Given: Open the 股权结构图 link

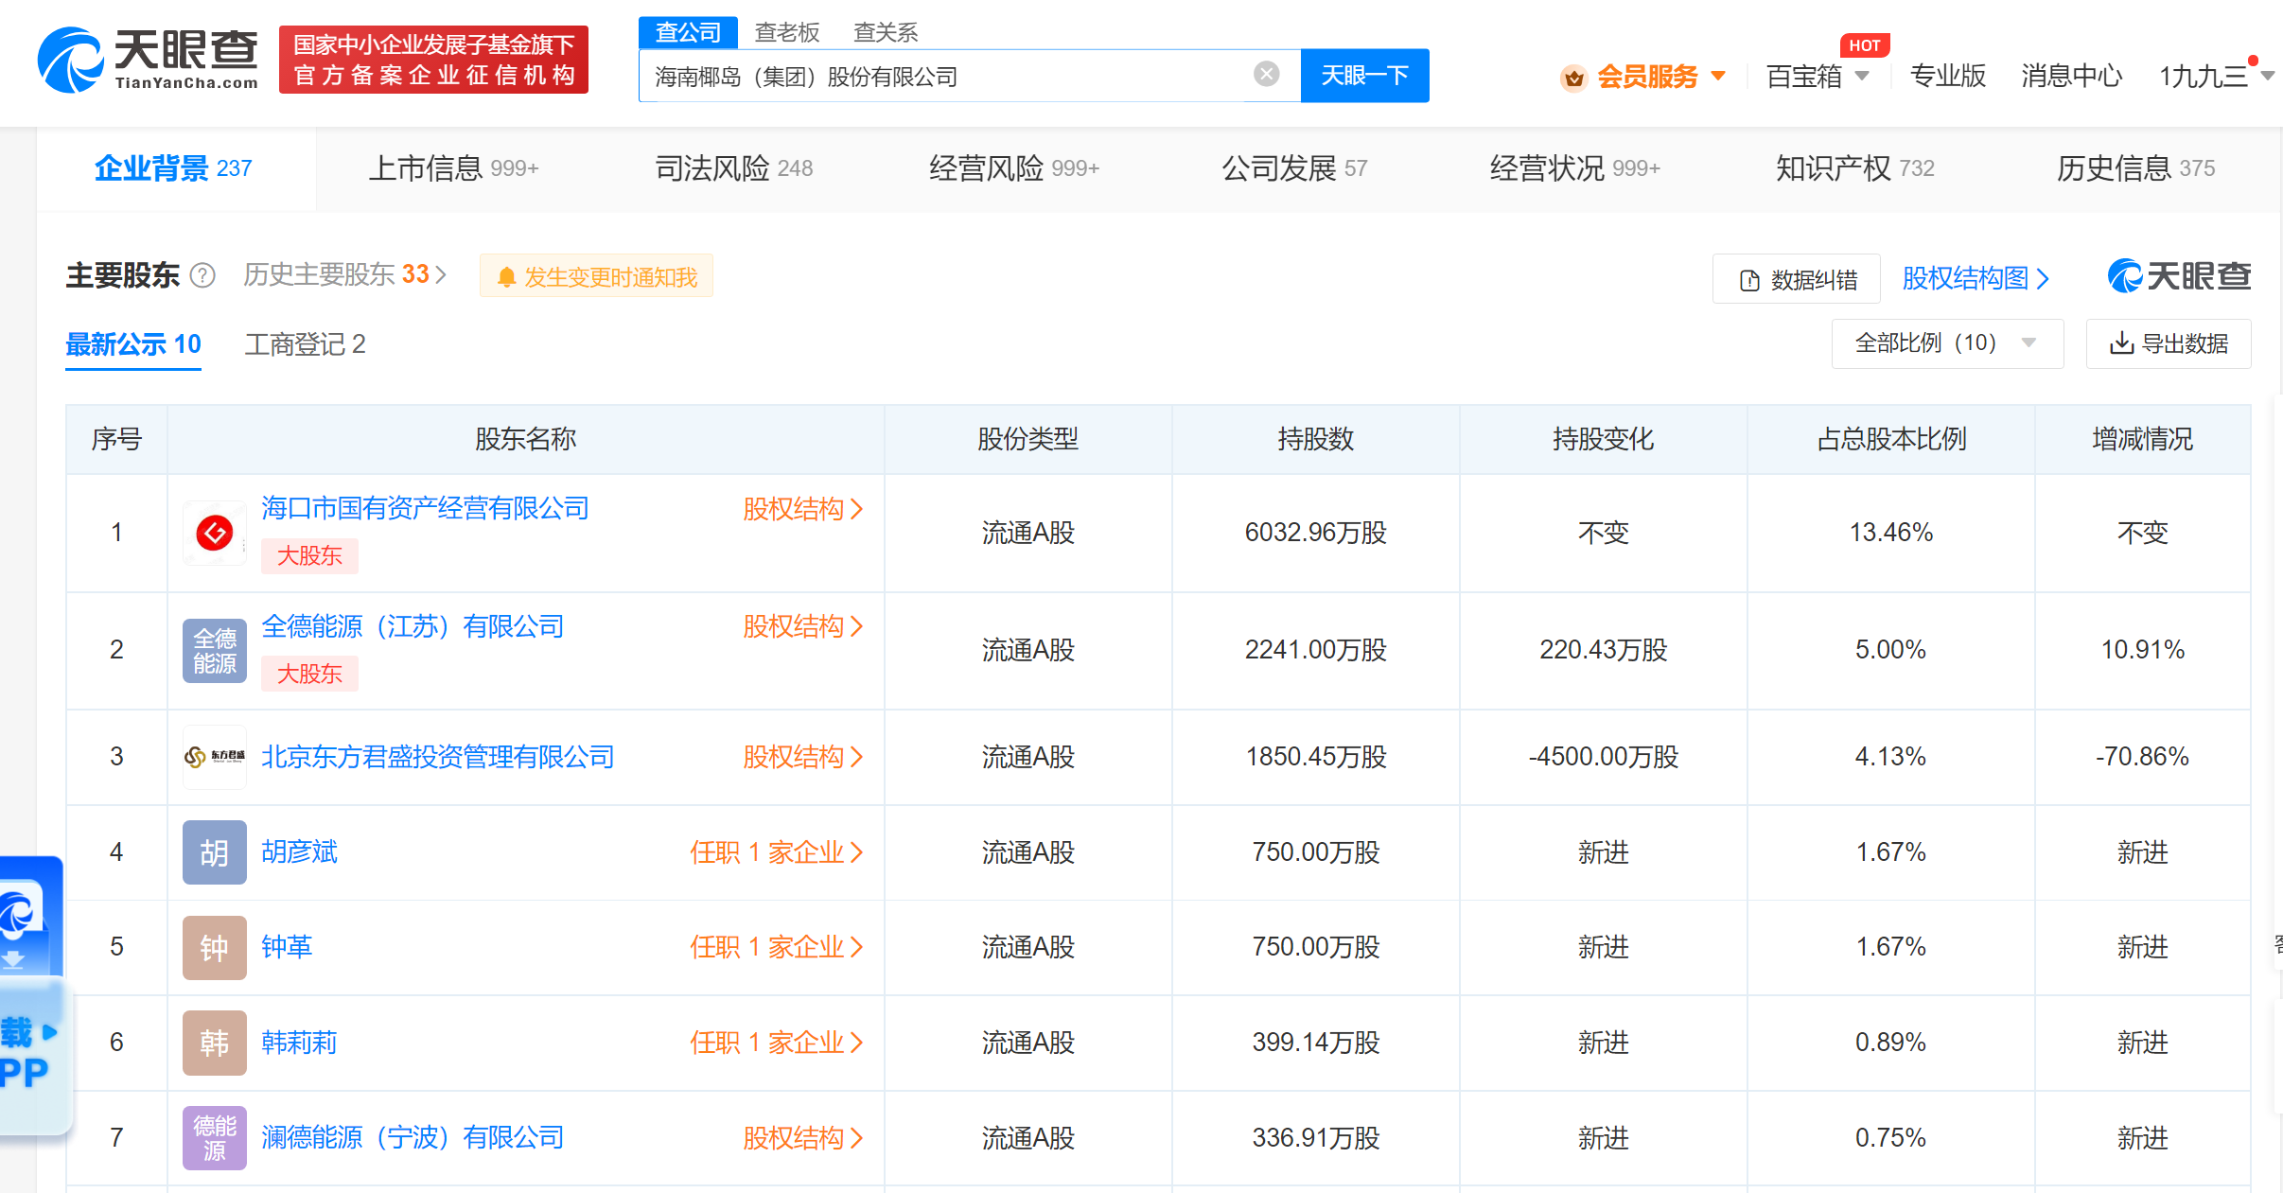Looking at the screenshot, I should pyautogui.click(x=1976, y=278).
